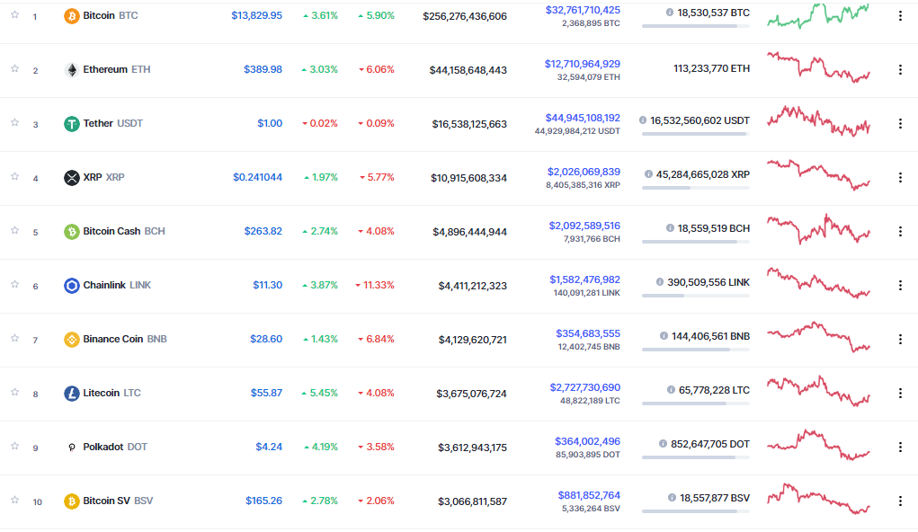Click Chainlink's price $11.30

[x=268, y=285]
